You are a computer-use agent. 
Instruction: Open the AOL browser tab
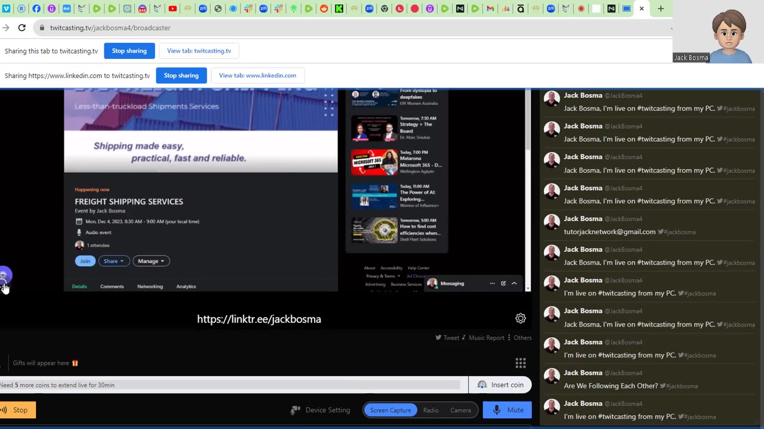click(66, 9)
